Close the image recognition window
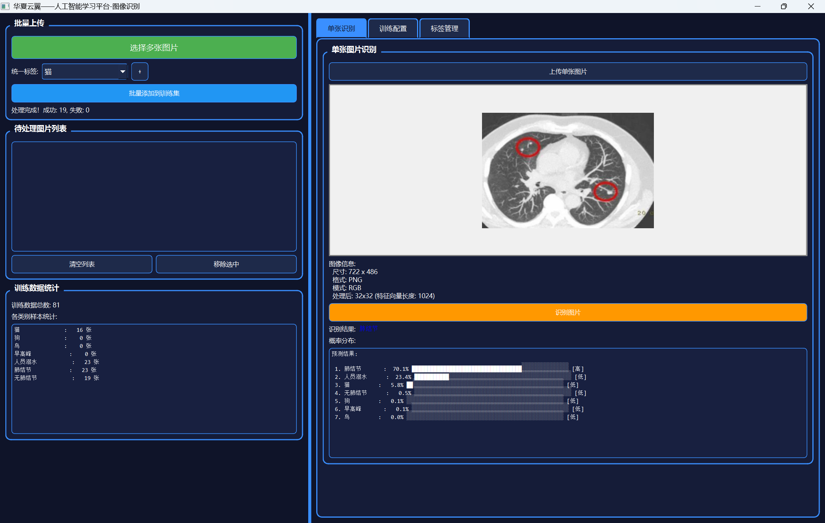 811,6
